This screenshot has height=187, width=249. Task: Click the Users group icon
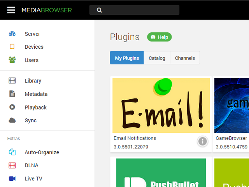point(12,60)
